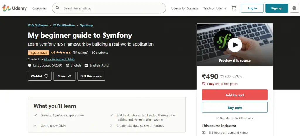This screenshot has height=136, width=300.
Task: Click the alarm clock price timer icon
Action: (204, 84)
